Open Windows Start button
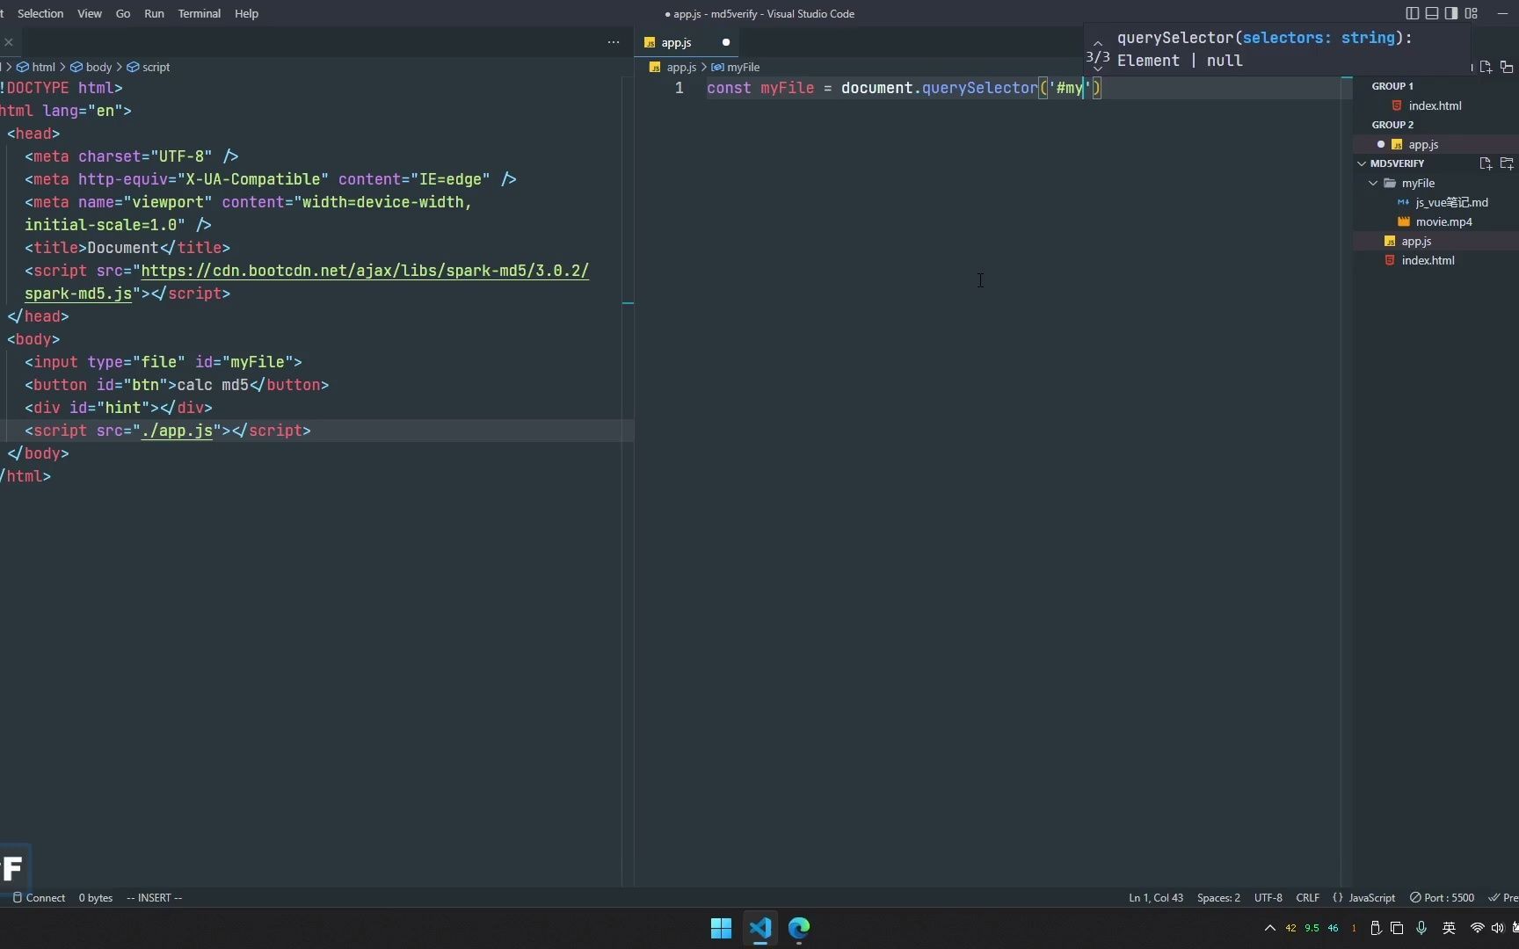 [721, 928]
